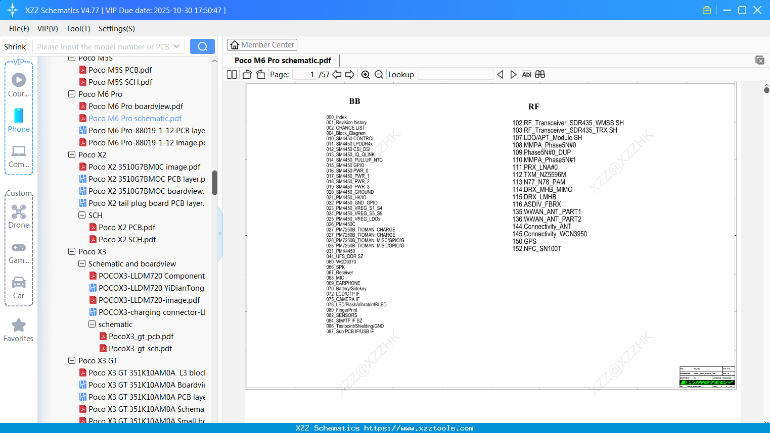Open the File menu
Image resolution: width=770 pixels, height=433 pixels.
(x=19, y=29)
